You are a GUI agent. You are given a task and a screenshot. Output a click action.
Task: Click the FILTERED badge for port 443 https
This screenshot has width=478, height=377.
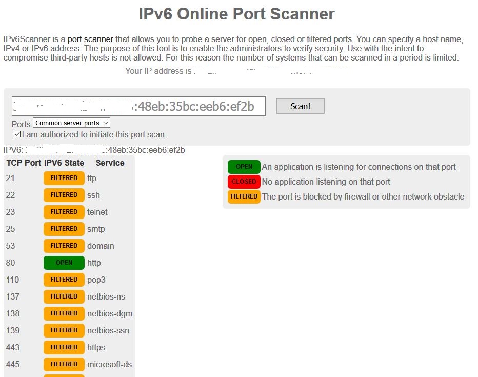coord(64,347)
